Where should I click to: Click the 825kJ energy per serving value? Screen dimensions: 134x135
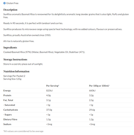(x=49, y=90)
